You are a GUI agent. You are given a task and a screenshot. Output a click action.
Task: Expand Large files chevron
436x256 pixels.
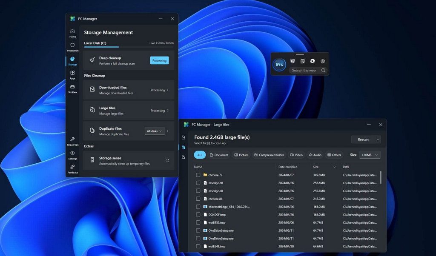click(168, 111)
